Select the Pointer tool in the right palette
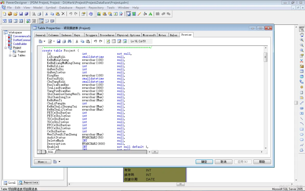 pyautogui.click(x=302, y=29)
